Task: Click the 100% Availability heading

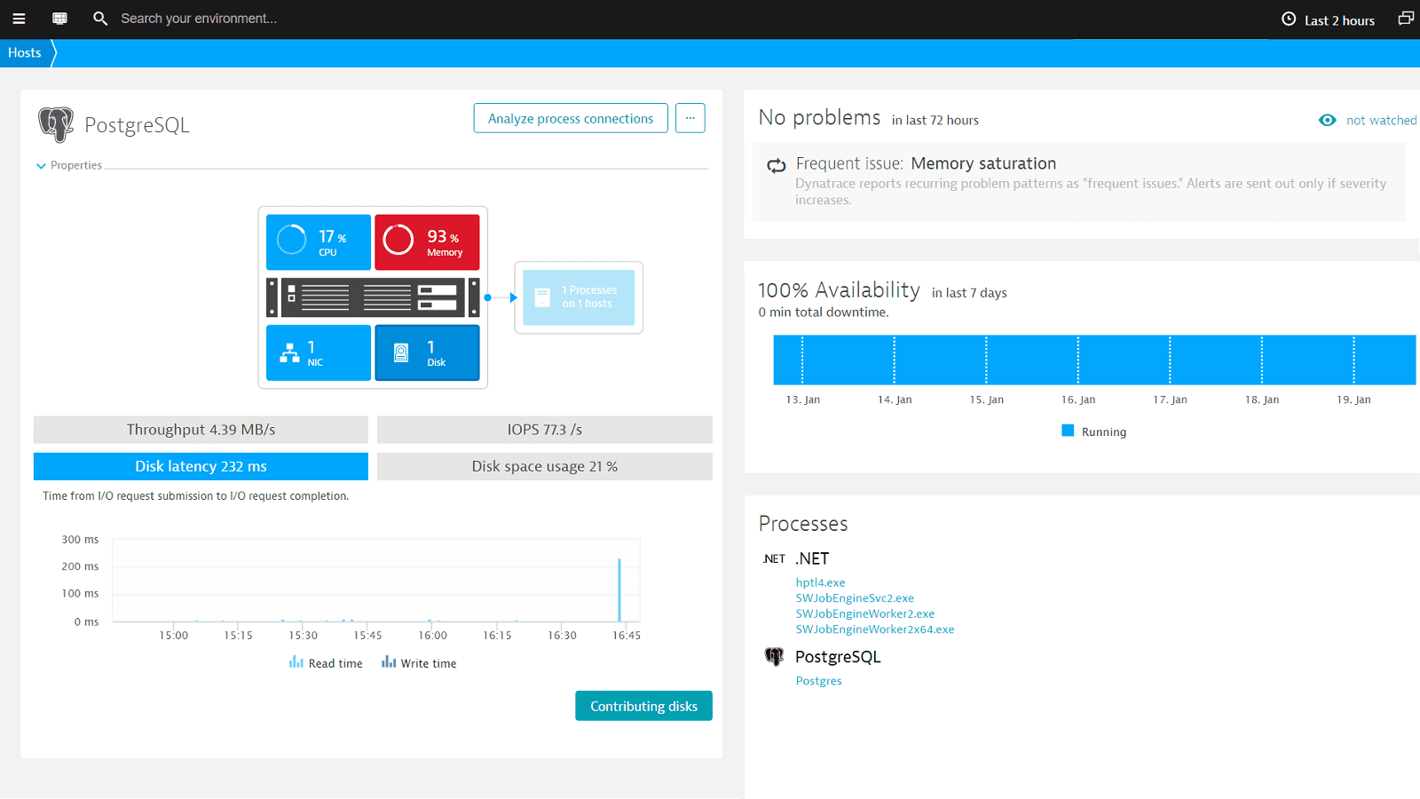Action: click(839, 290)
